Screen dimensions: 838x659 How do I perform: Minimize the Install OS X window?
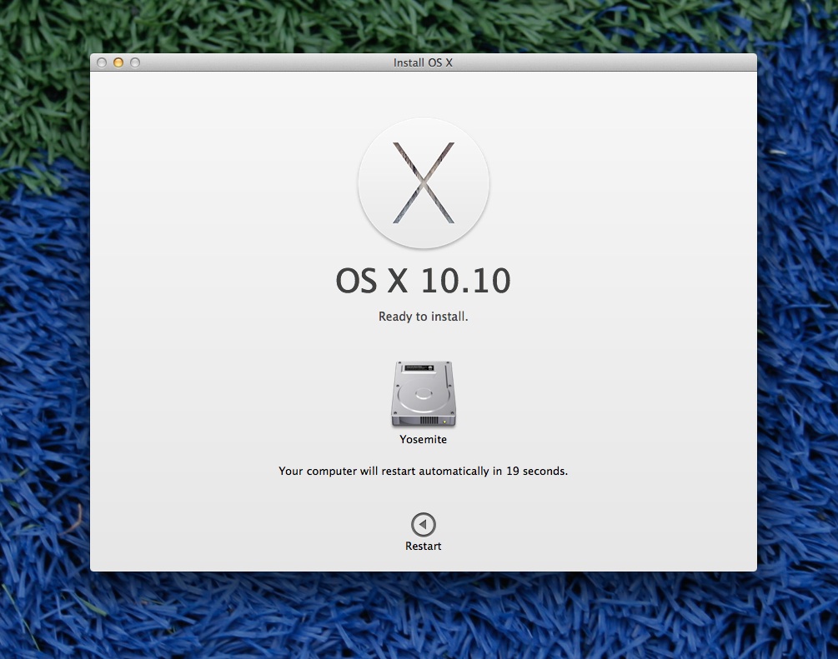(118, 62)
